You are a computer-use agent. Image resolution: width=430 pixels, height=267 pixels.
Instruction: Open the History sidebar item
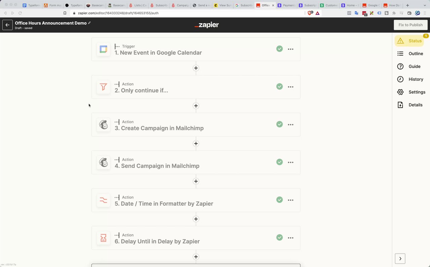tap(410, 79)
